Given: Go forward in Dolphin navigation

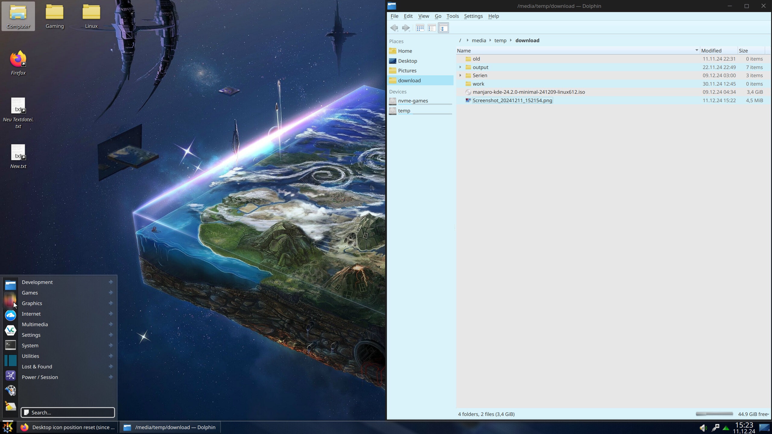Looking at the screenshot, I should tap(406, 28).
